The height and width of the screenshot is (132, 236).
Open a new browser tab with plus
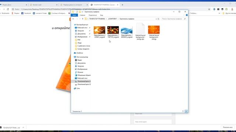tap(122, 5)
